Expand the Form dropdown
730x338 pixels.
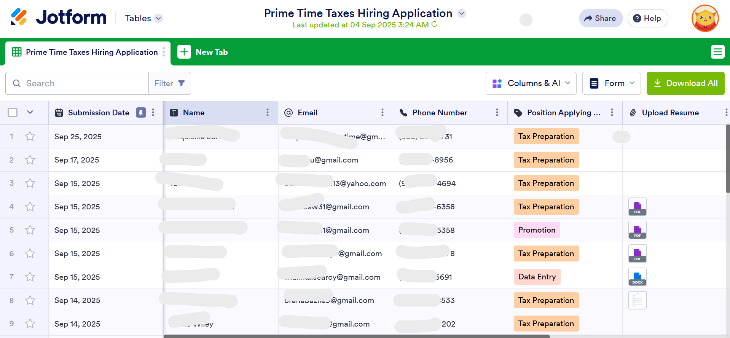pos(611,83)
